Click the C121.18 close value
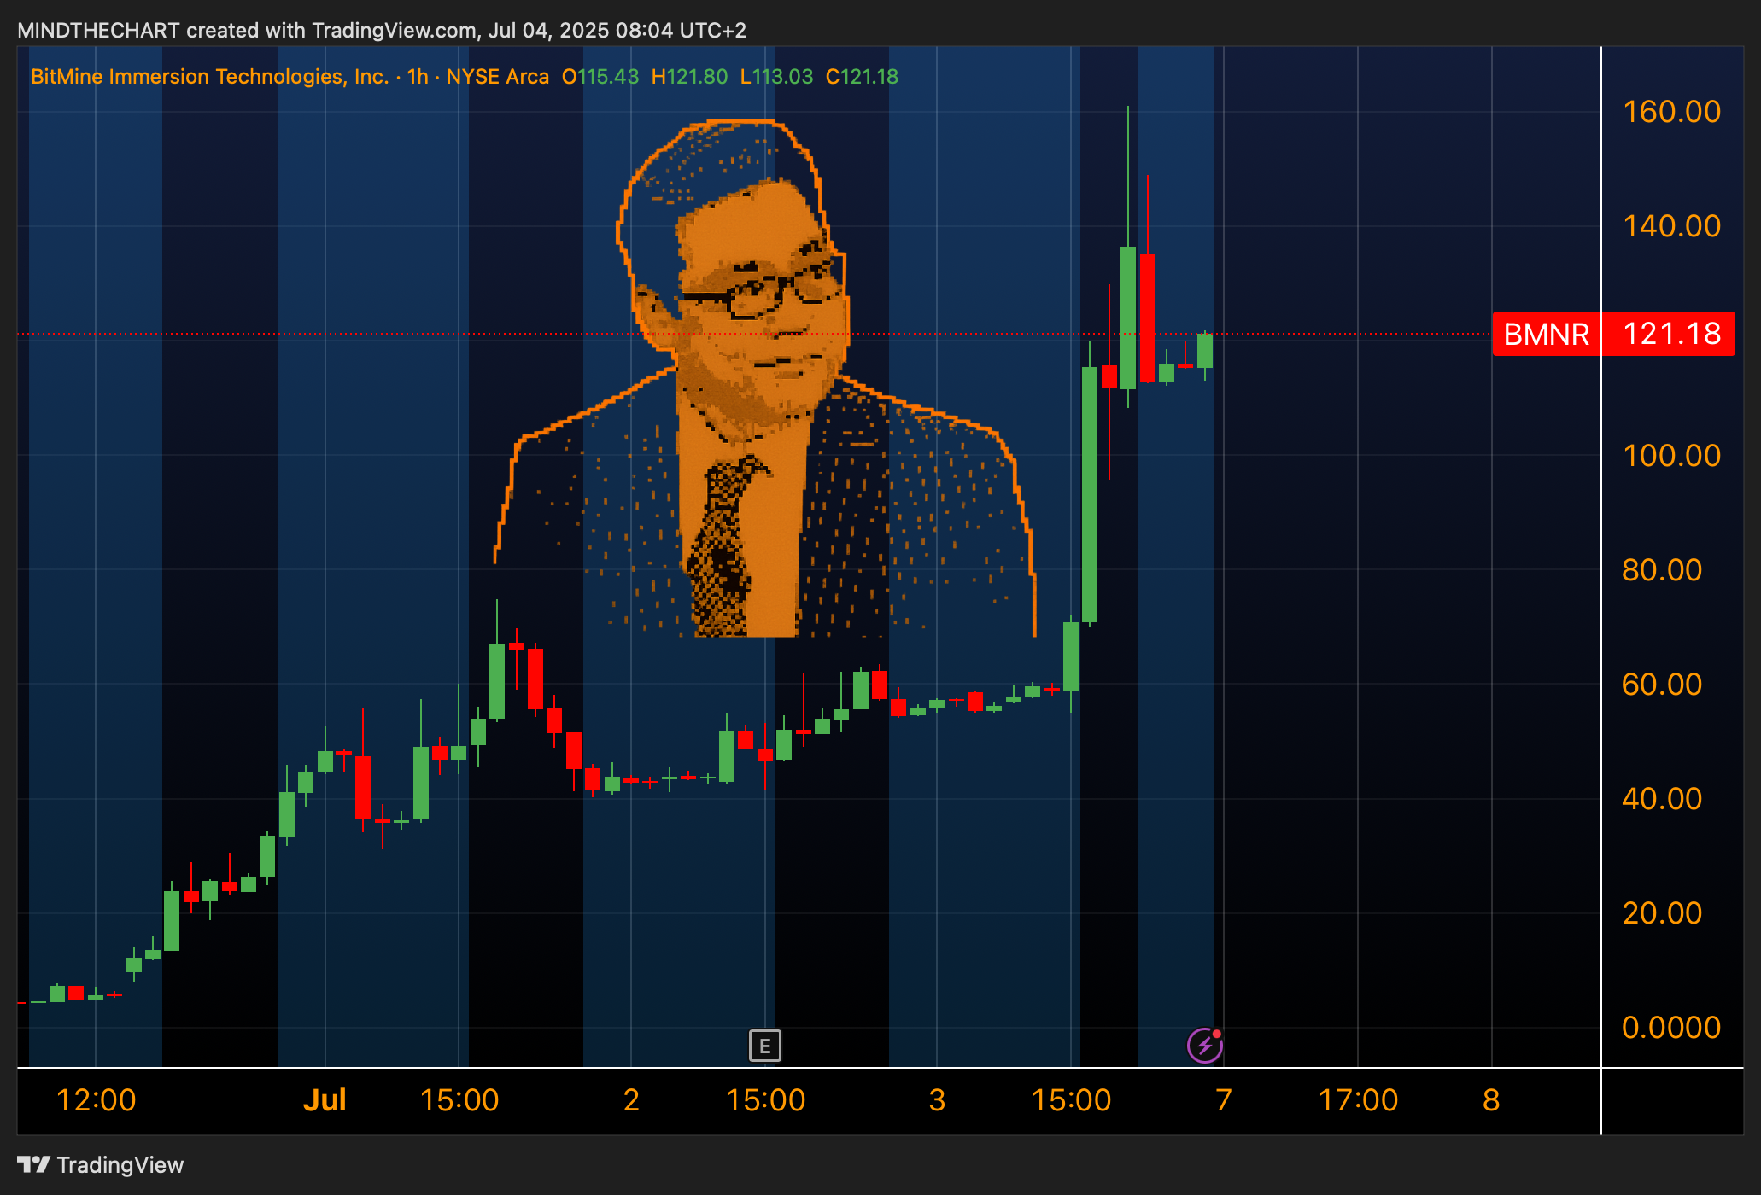Image resolution: width=1761 pixels, height=1195 pixels. 862,76
